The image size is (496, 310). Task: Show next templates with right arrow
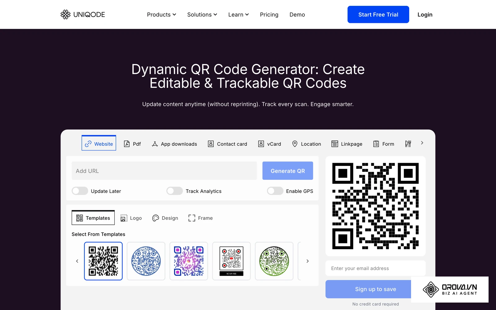(x=308, y=261)
